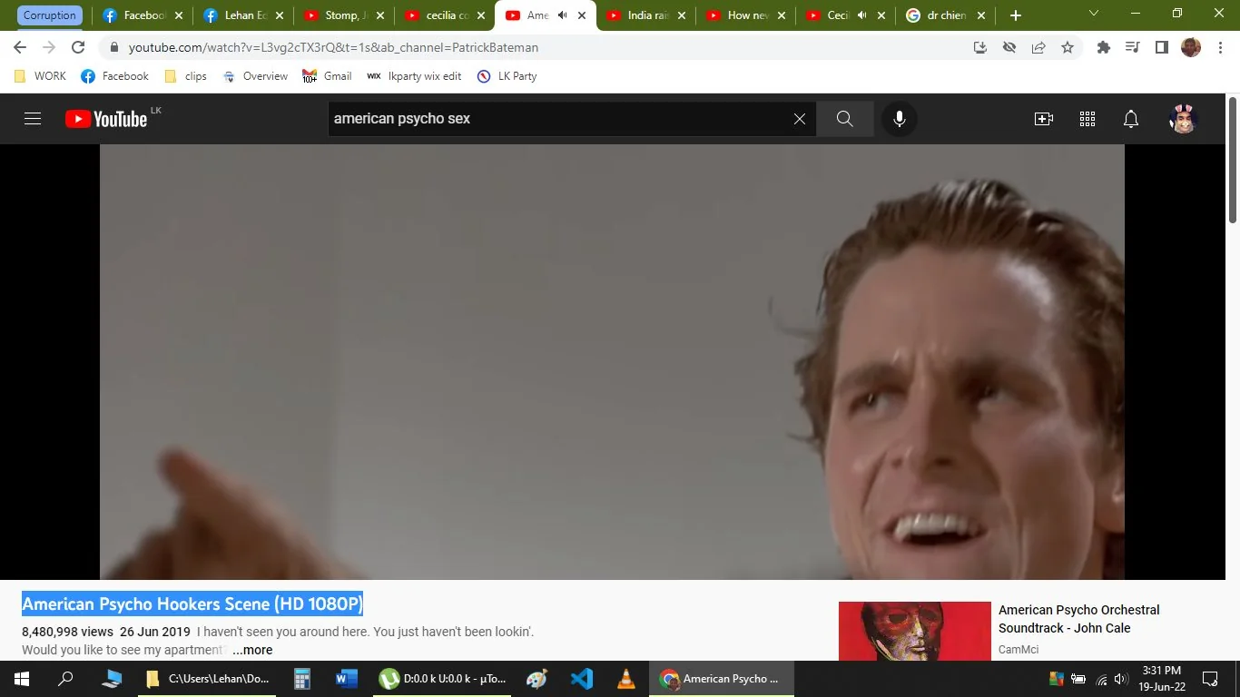Open the Facebook bookmark
This screenshot has width=1240, height=697.
coord(114,76)
